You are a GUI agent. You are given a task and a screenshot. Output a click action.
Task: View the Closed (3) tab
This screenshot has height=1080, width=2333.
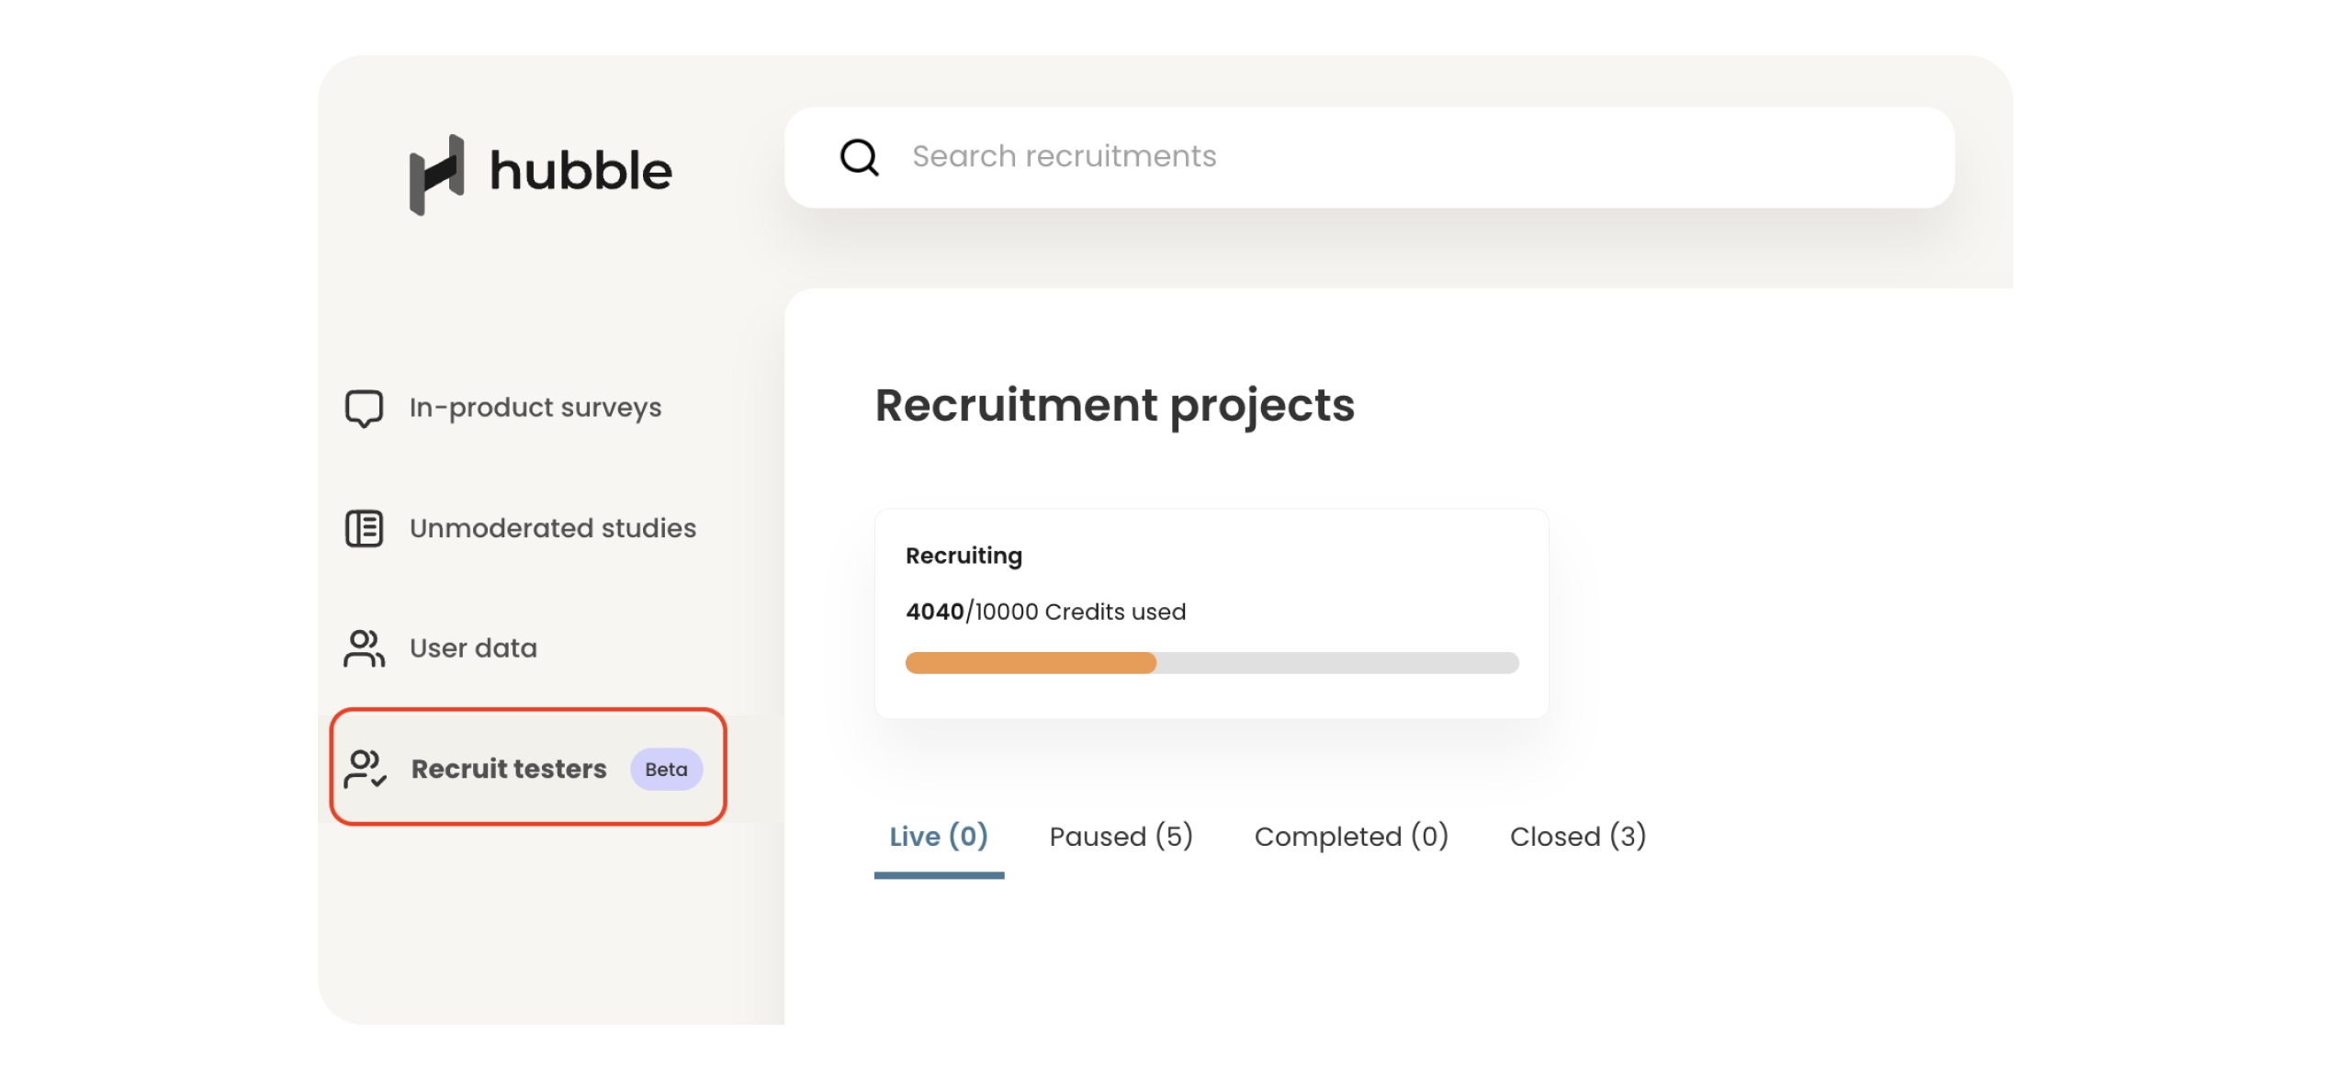[x=1576, y=837]
